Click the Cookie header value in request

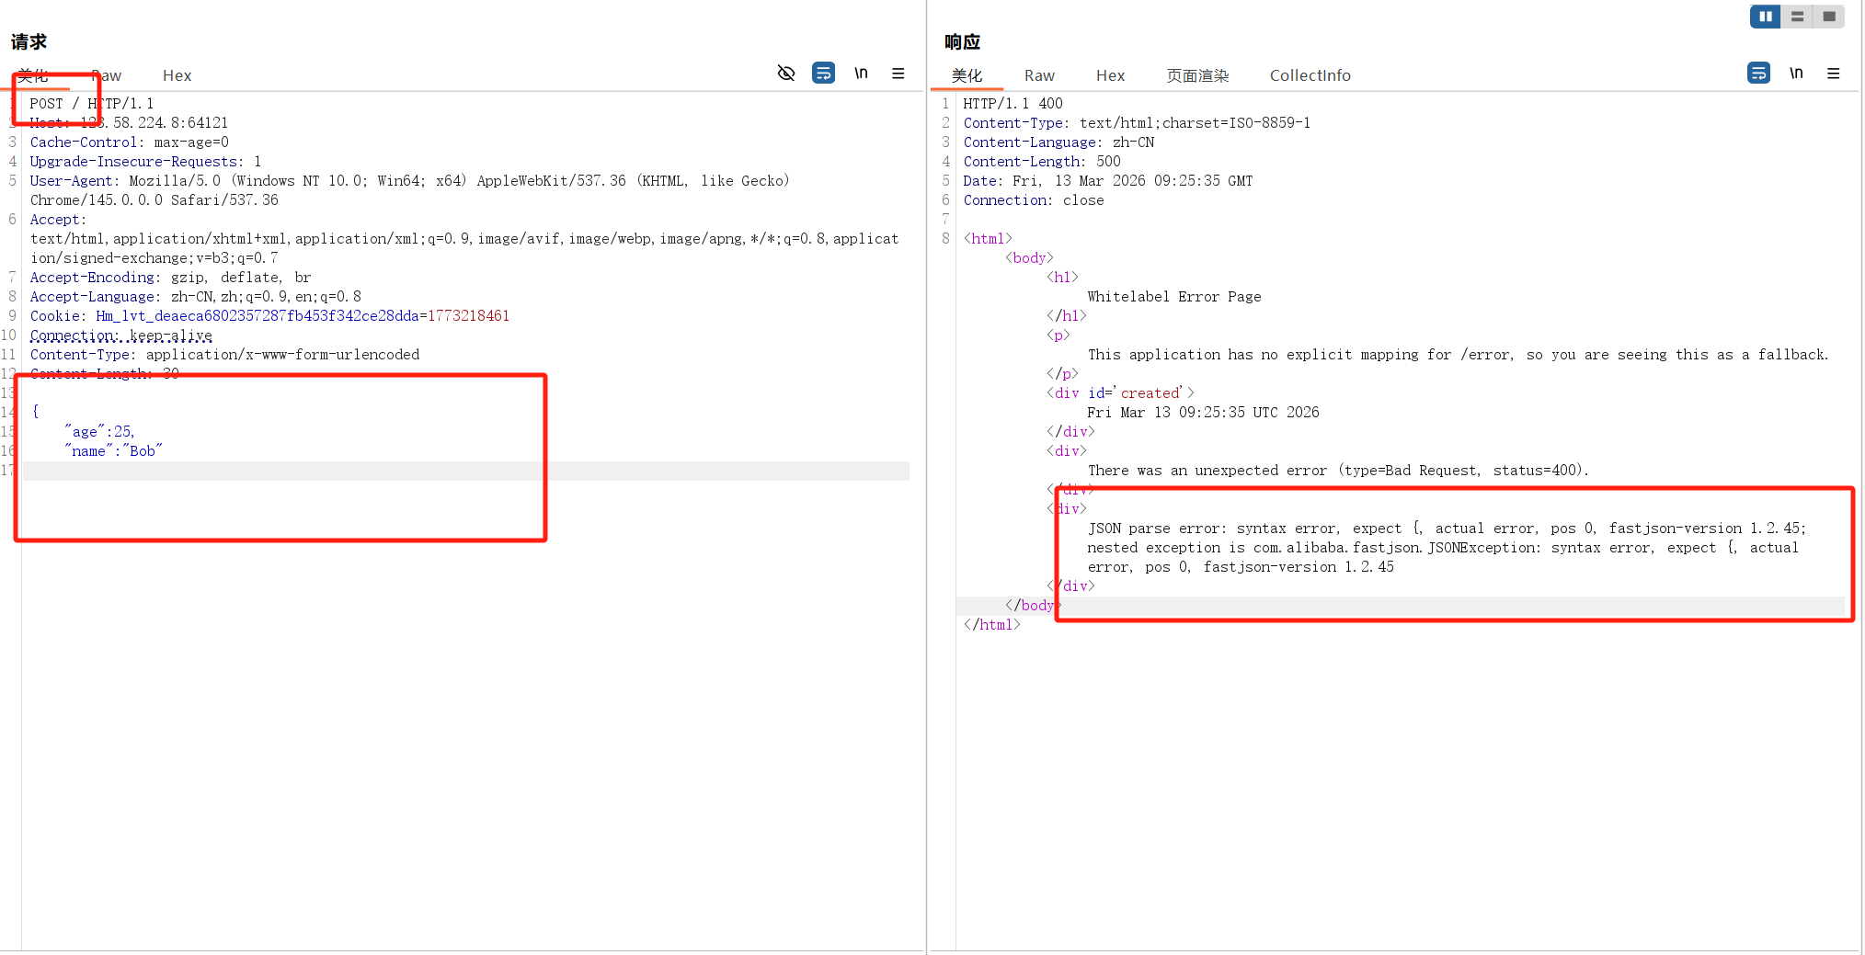(302, 316)
